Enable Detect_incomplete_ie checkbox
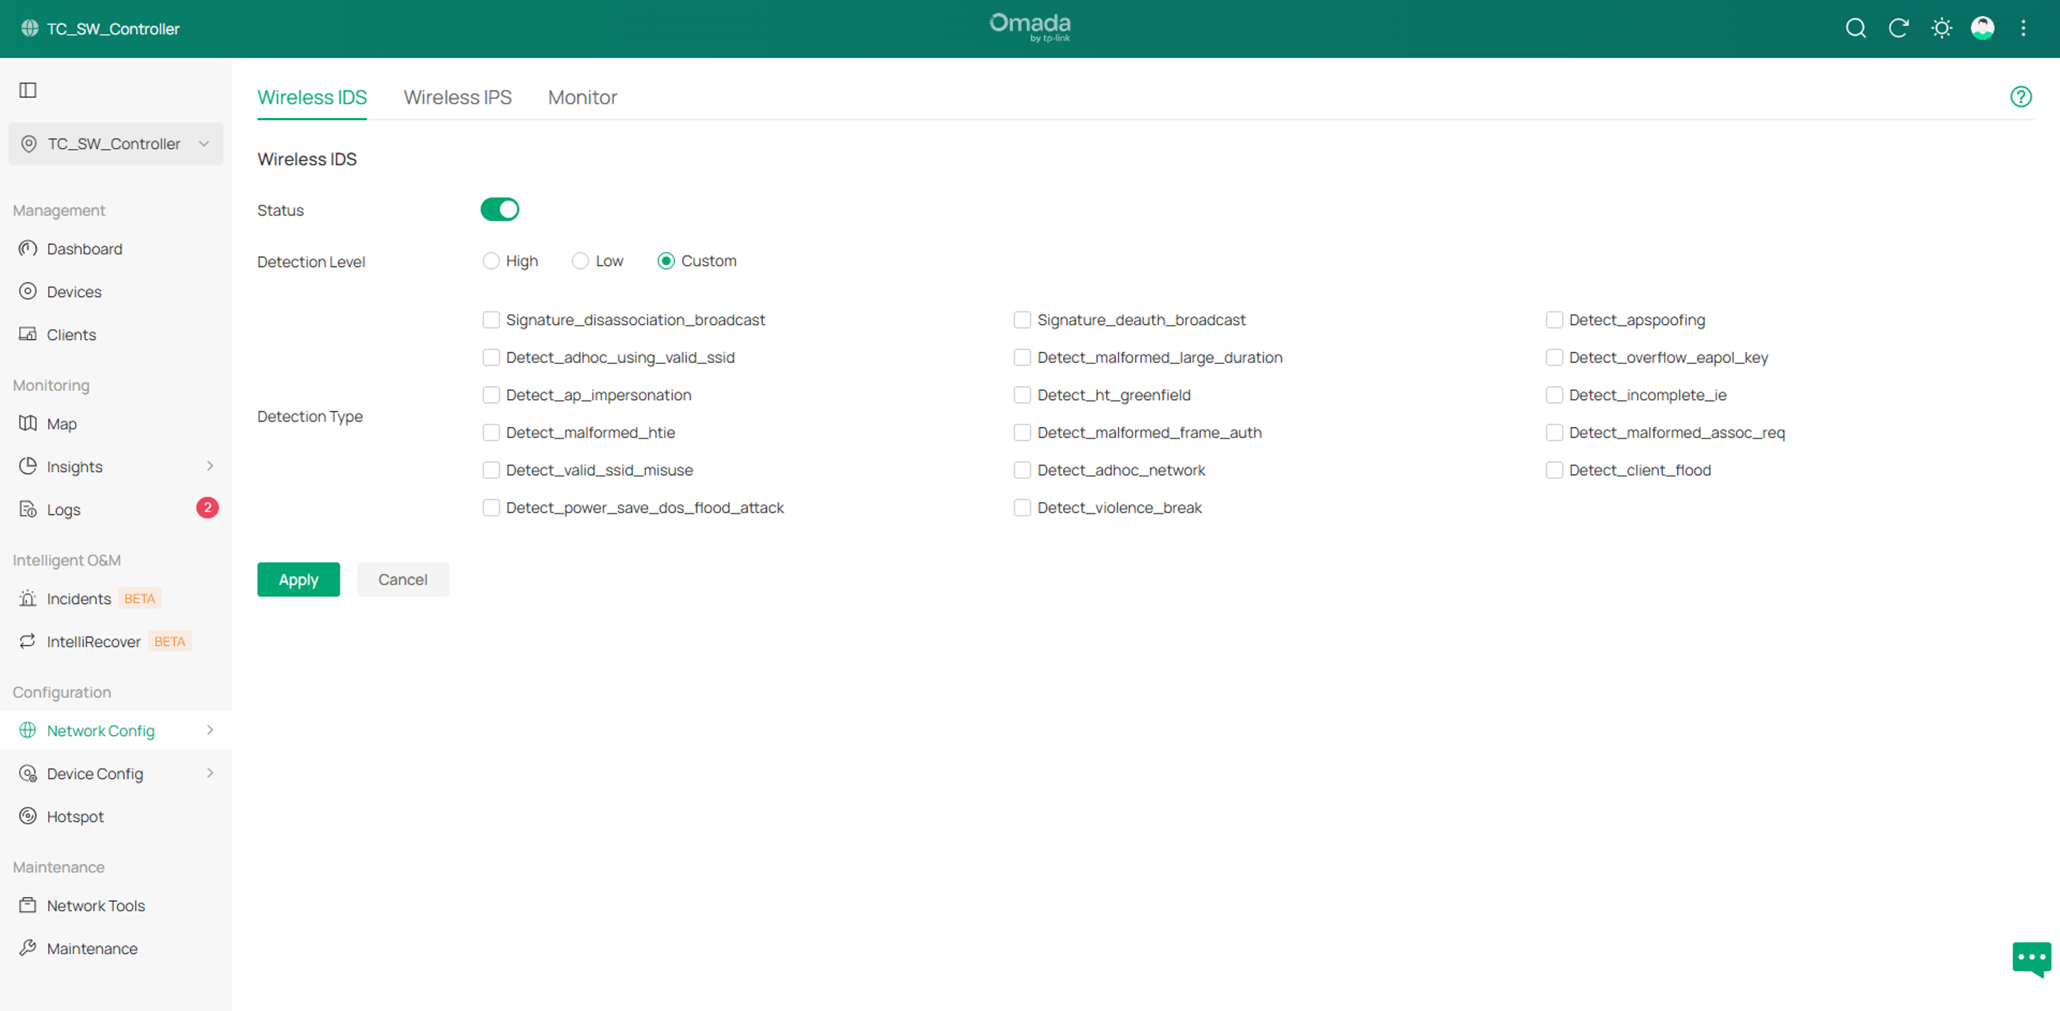Screen dimensions: 2060x1011 point(1554,395)
